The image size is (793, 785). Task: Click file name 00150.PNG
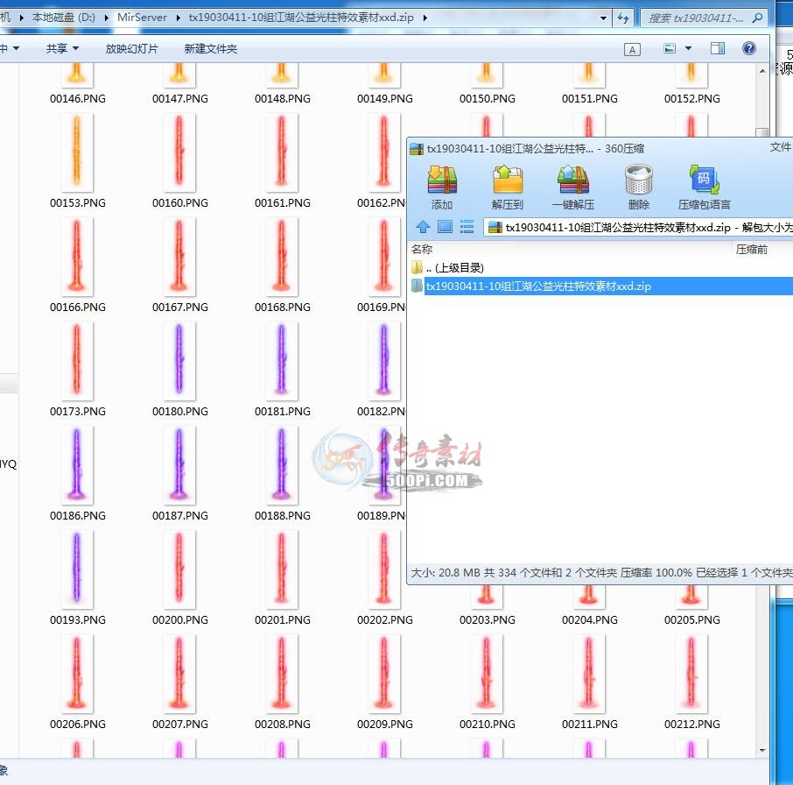488,99
